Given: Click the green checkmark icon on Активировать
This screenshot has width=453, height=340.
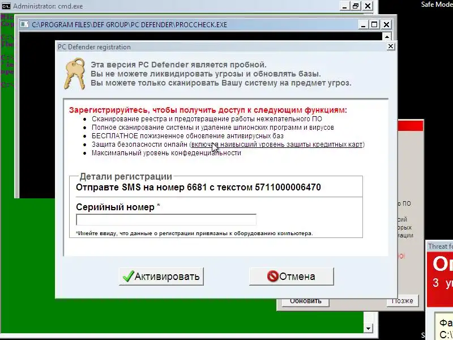Looking at the screenshot, I should click(128, 276).
